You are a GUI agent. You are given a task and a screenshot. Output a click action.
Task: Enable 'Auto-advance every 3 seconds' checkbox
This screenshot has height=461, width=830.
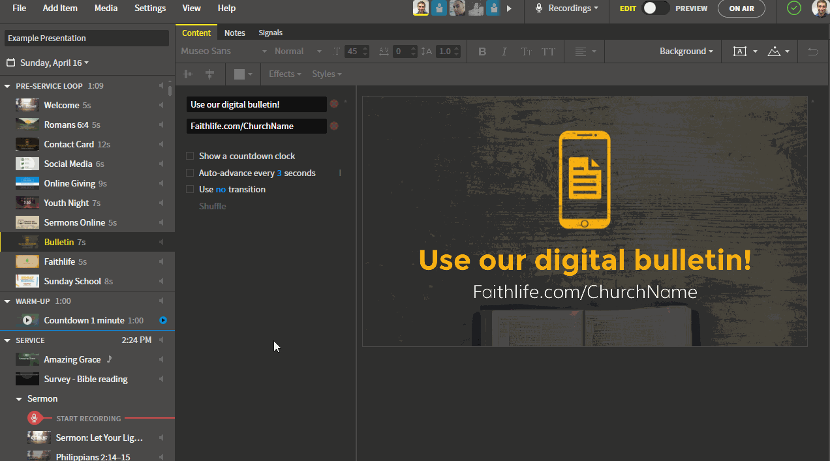[x=190, y=173]
